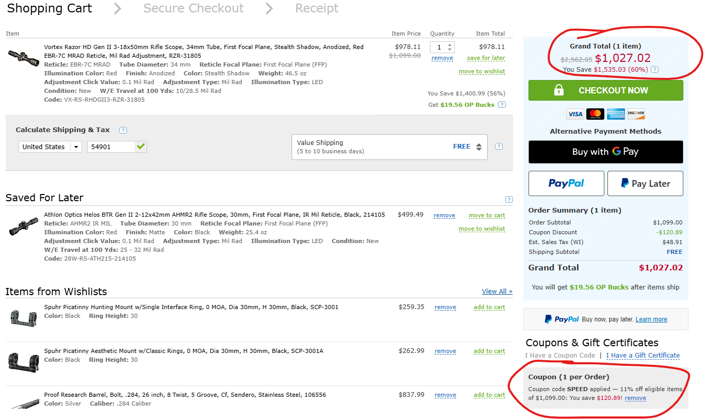
Task: Click the Checkout Now button
Action: point(606,90)
